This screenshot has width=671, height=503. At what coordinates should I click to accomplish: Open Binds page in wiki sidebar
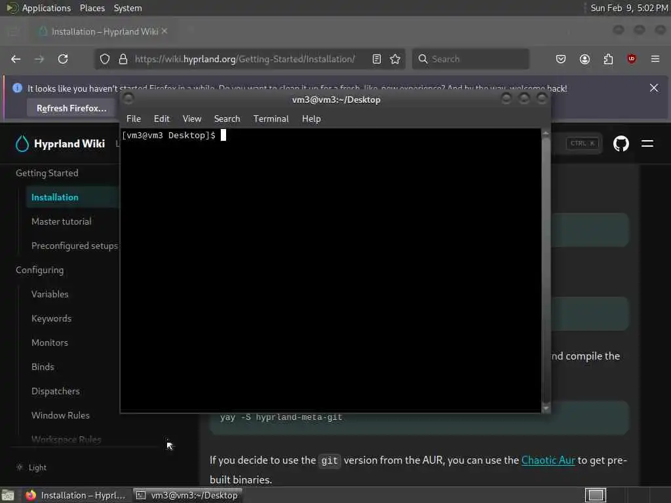(x=43, y=367)
